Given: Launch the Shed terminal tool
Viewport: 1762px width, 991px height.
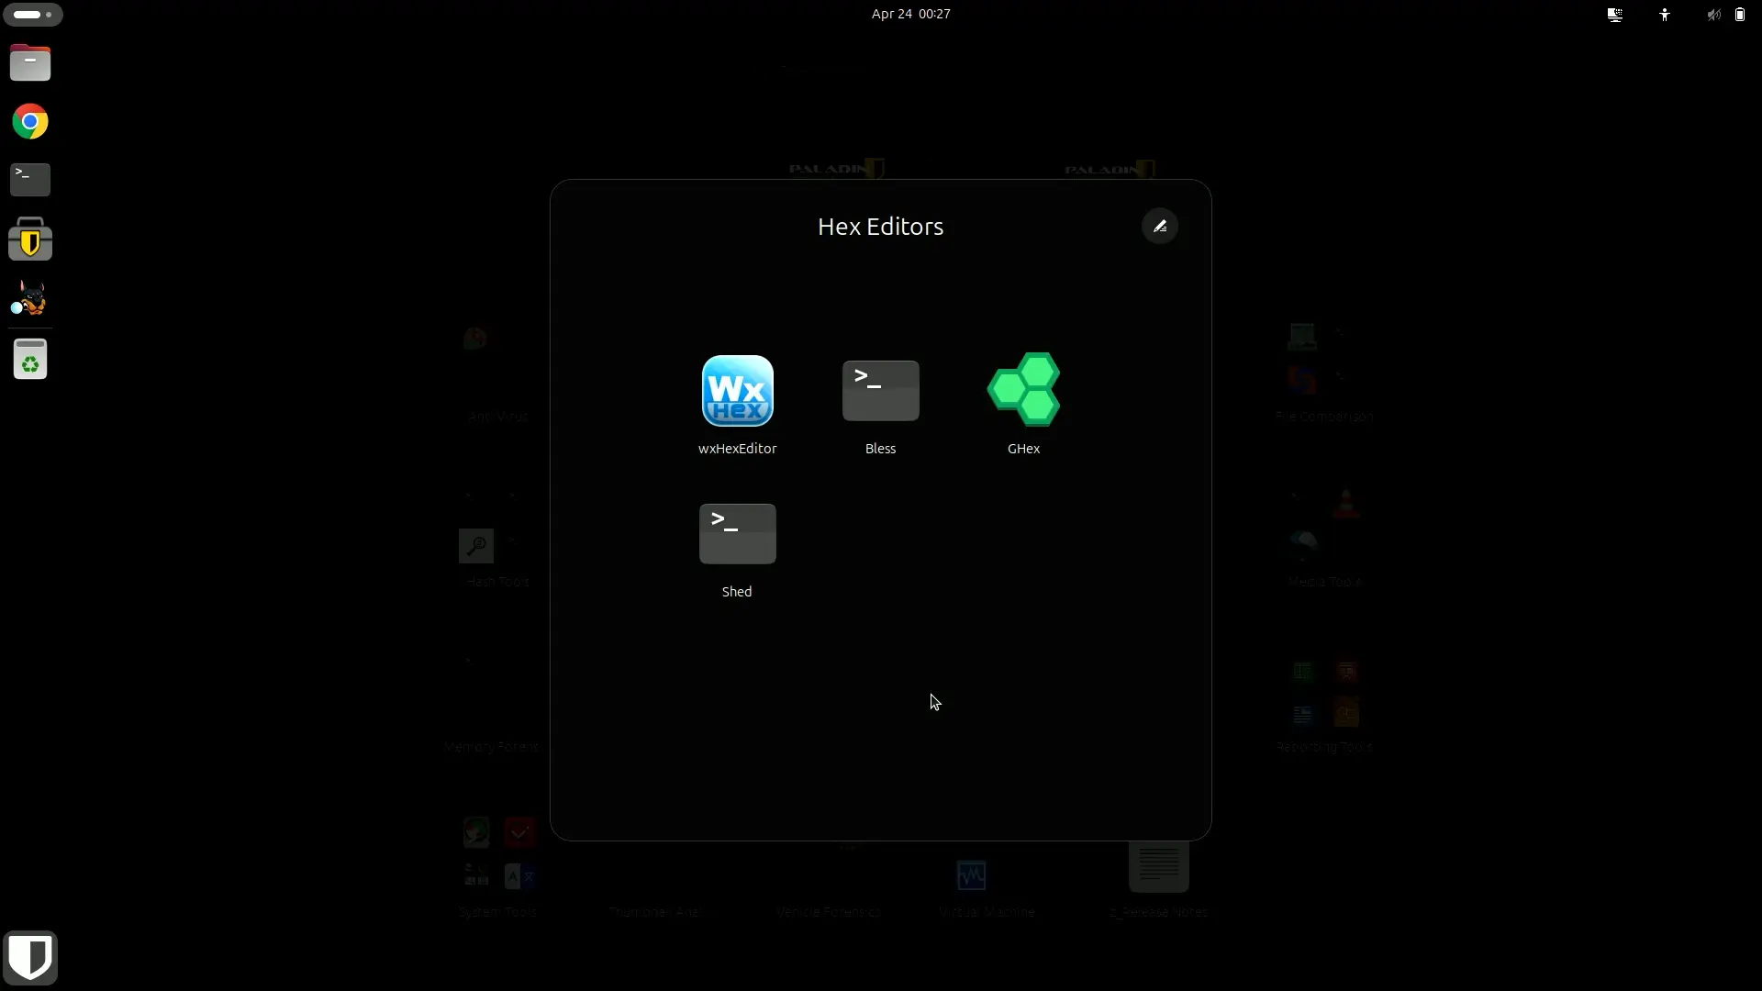Looking at the screenshot, I should 737,548.
